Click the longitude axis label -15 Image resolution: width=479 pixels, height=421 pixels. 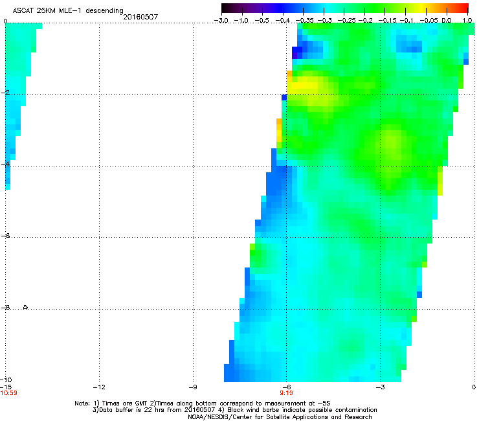(x=6, y=387)
